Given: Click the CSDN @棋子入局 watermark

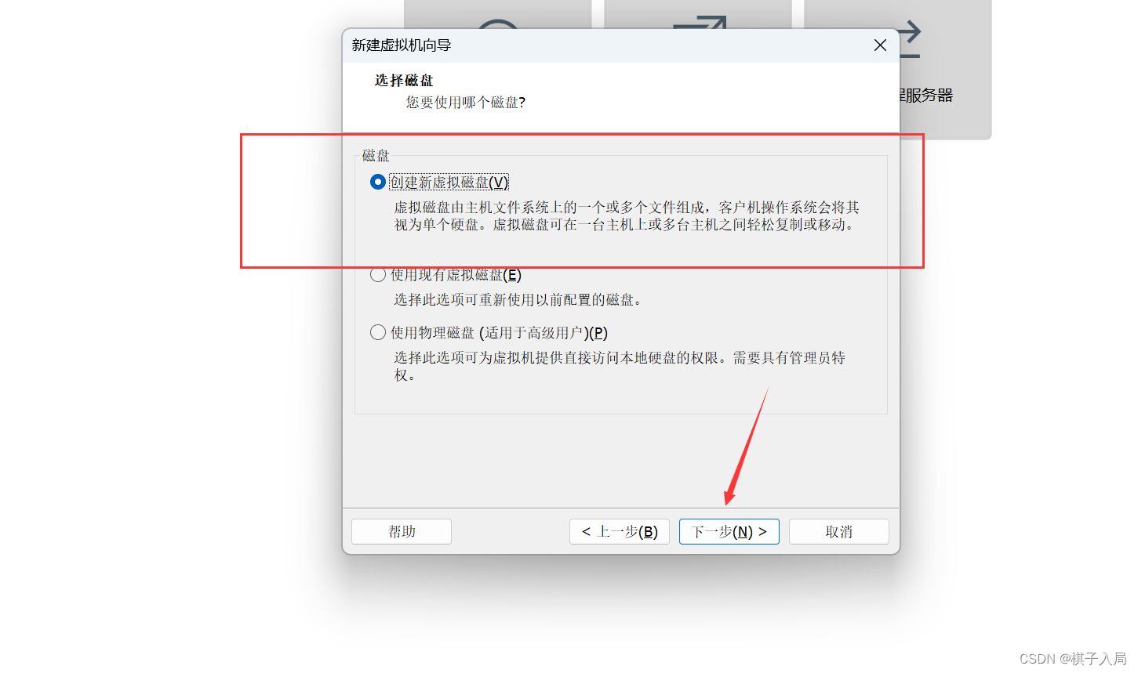Looking at the screenshot, I should (1073, 659).
